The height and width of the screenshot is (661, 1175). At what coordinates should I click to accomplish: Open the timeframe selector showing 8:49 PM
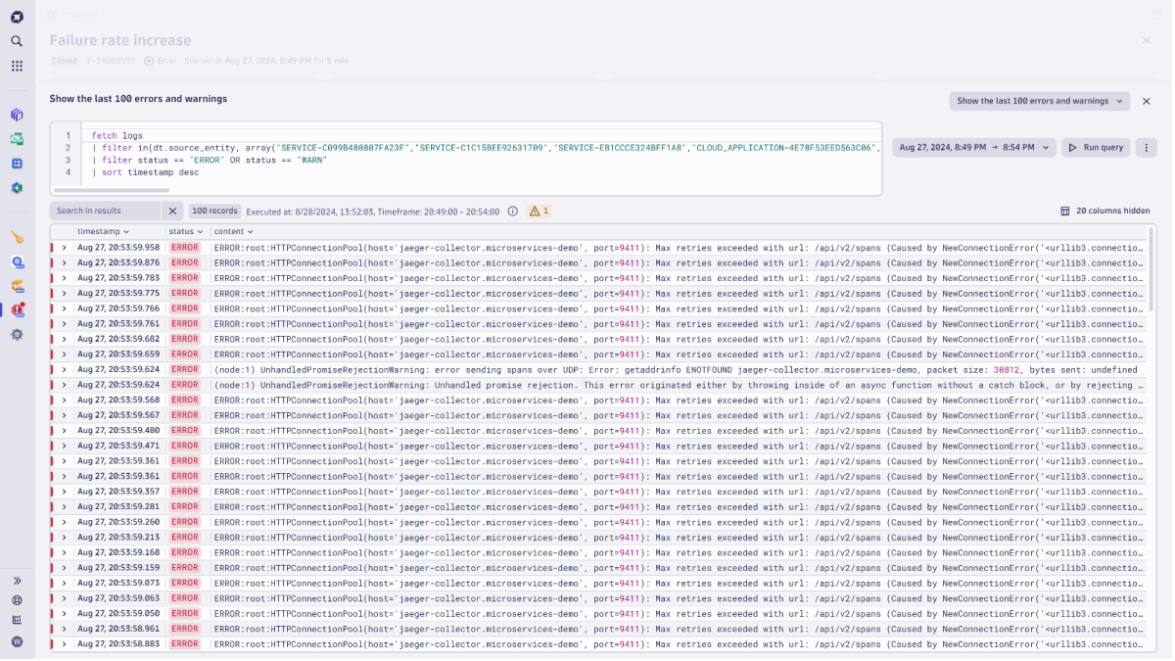click(x=974, y=147)
